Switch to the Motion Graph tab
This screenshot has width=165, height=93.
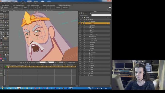(x=21, y=65)
